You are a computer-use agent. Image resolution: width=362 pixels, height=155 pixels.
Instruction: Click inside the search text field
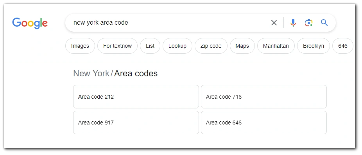(x=171, y=23)
